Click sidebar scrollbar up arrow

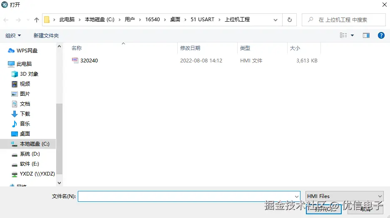(x=59, y=46)
